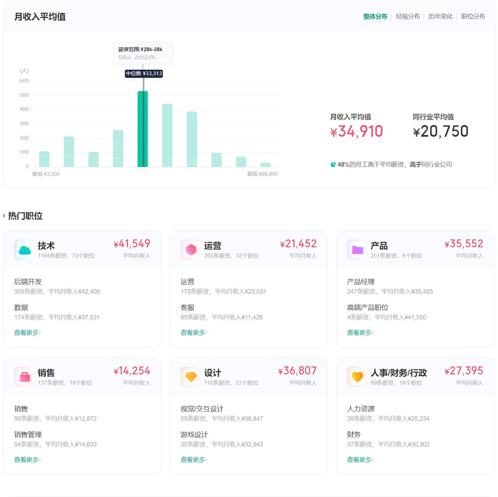
Task: Switch to the 职位分布 tab
Action: coord(473,16)
